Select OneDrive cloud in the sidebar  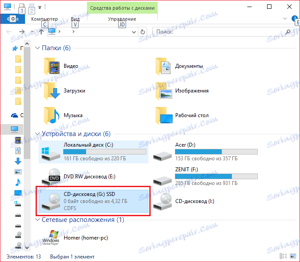click(14, 115)
